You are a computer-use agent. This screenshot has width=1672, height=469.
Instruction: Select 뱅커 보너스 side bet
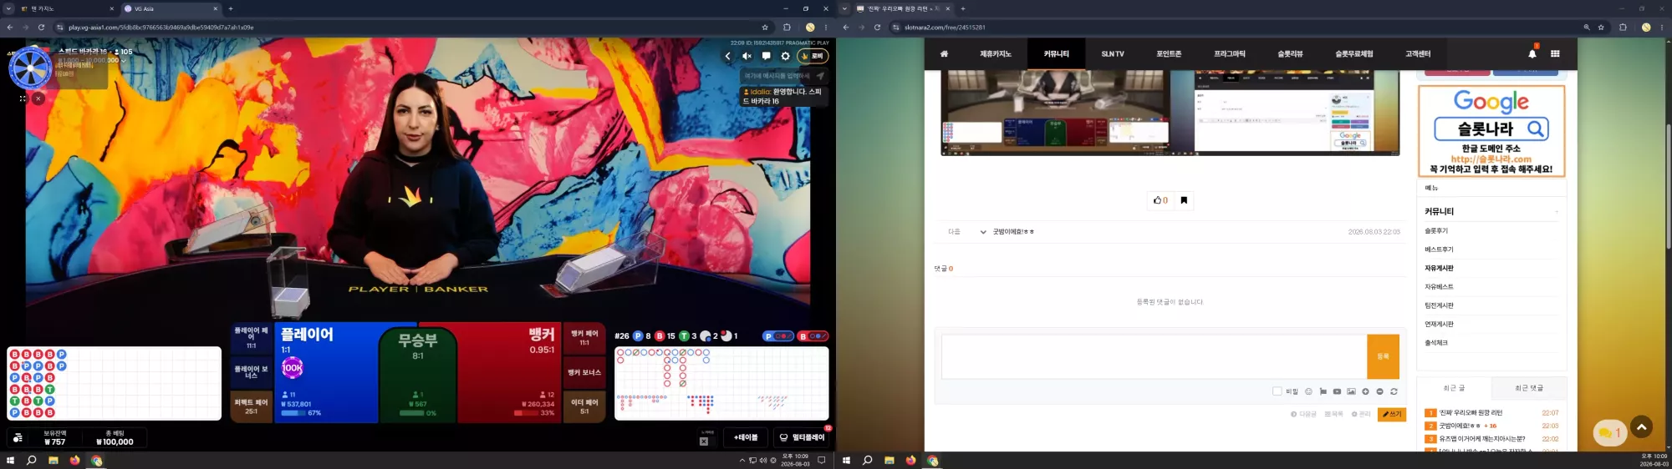584,372
